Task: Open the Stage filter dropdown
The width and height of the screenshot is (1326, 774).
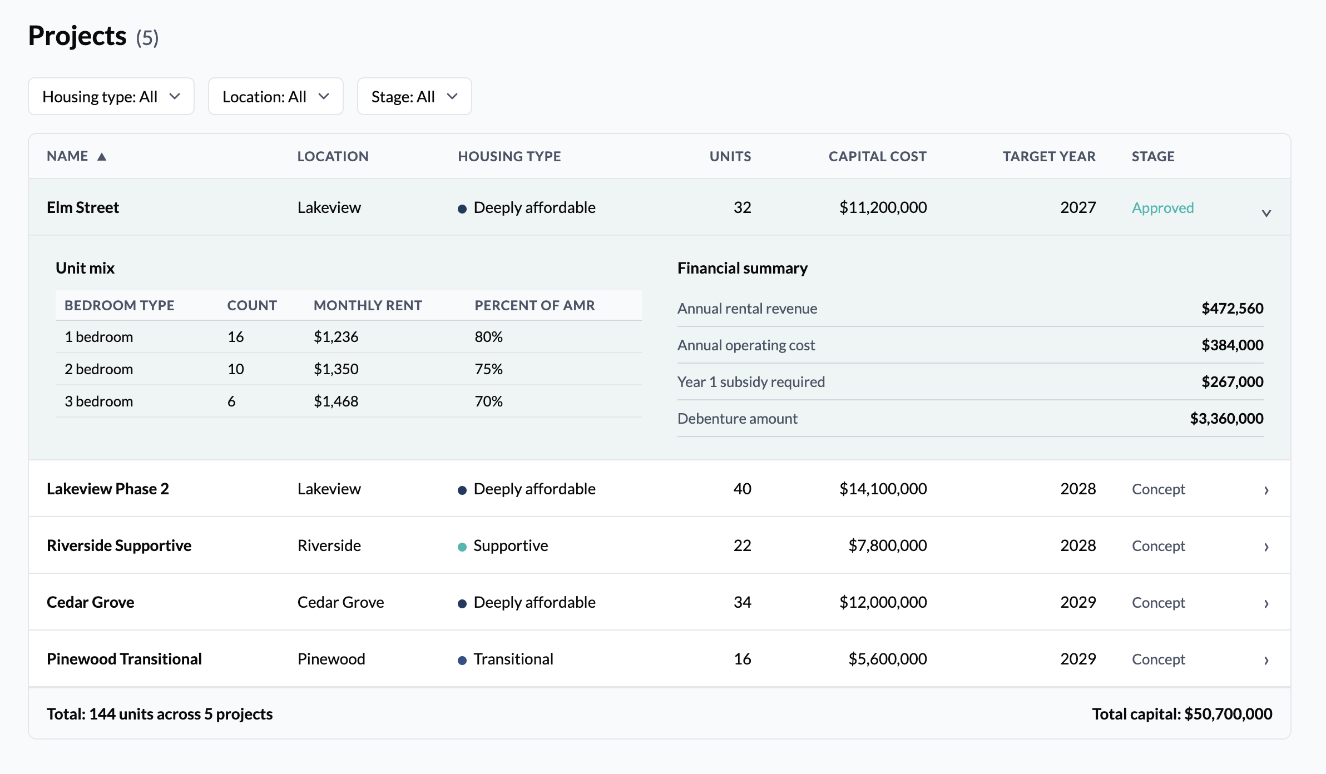Action: click(x=414, y=97)
